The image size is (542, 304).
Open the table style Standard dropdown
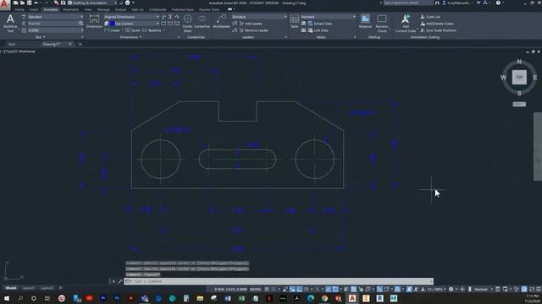pyautogui.click(x=328, y=17)
